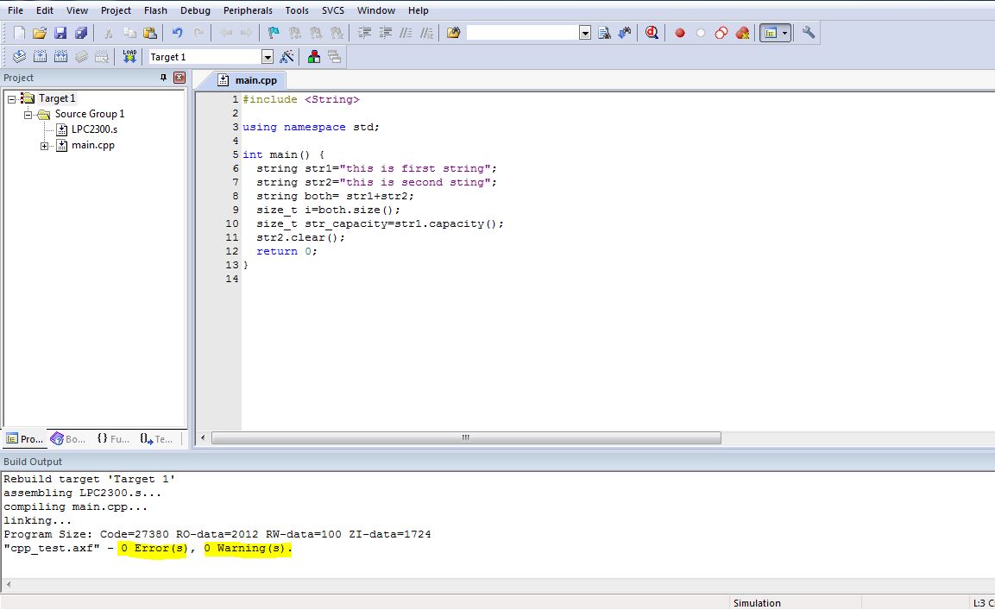Insert breakpoint using solid red circle icon
Viewport: 995px width, 610px height.
point(680,33)
